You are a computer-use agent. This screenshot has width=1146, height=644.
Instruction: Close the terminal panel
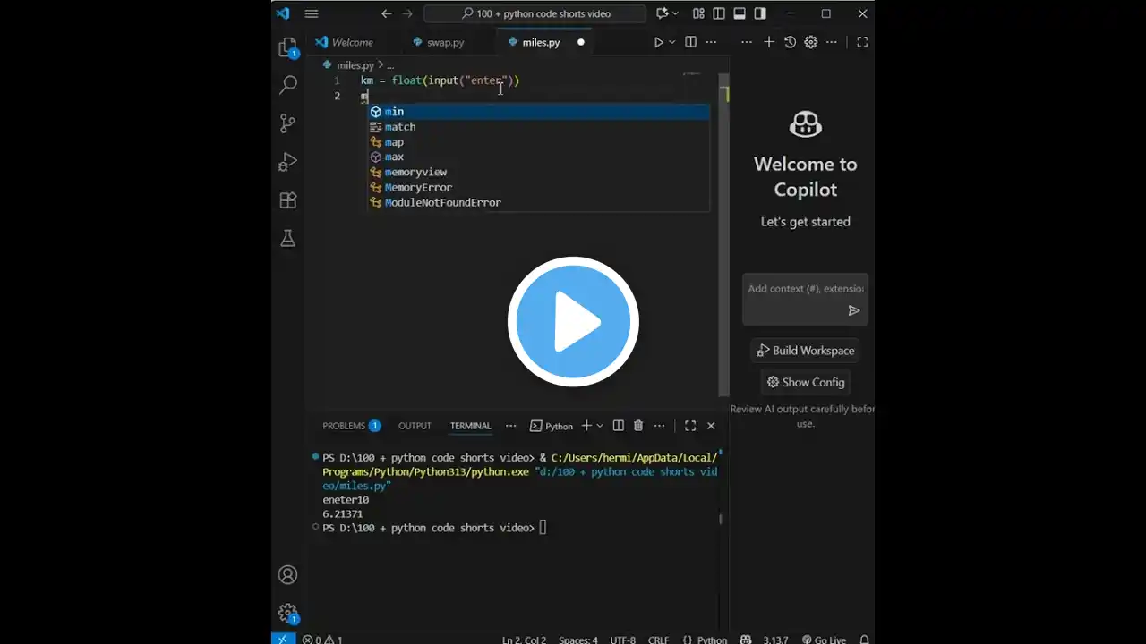(x=711, y=426)
